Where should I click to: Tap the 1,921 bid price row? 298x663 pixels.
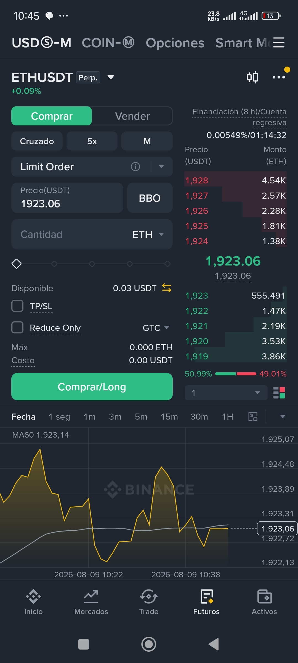coord(236,326)
